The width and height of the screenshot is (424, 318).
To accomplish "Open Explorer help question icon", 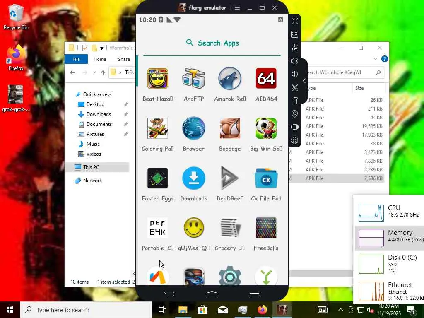I will (x=385, y=59).
